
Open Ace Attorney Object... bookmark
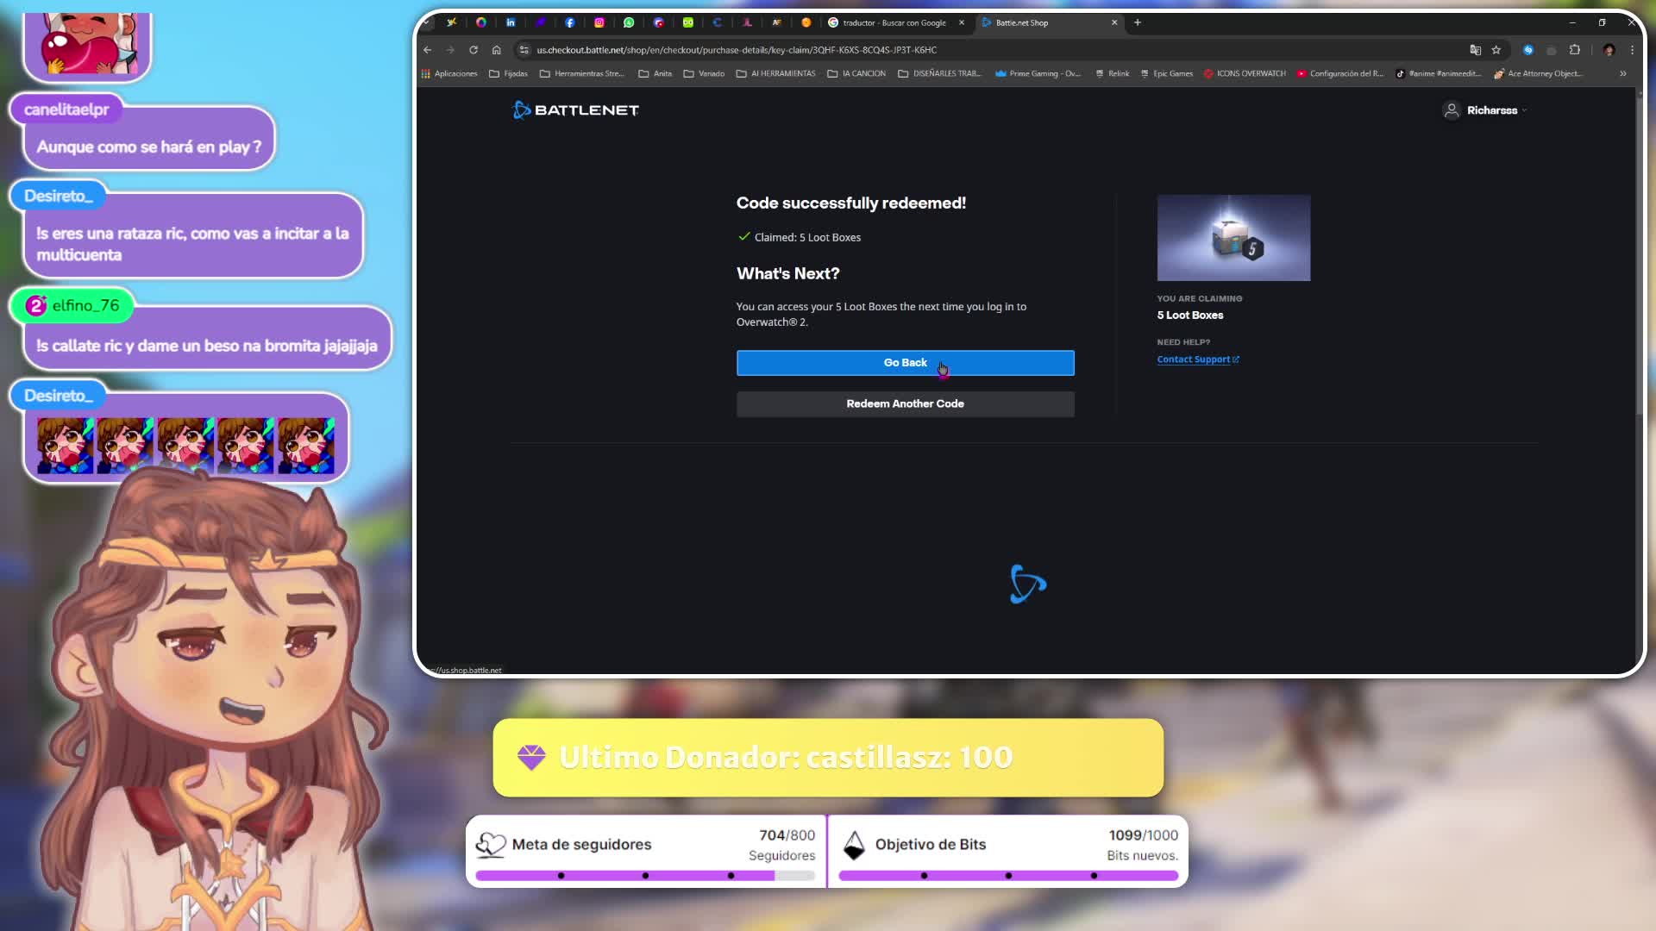pyautogui.click(x=1538, y=73)
